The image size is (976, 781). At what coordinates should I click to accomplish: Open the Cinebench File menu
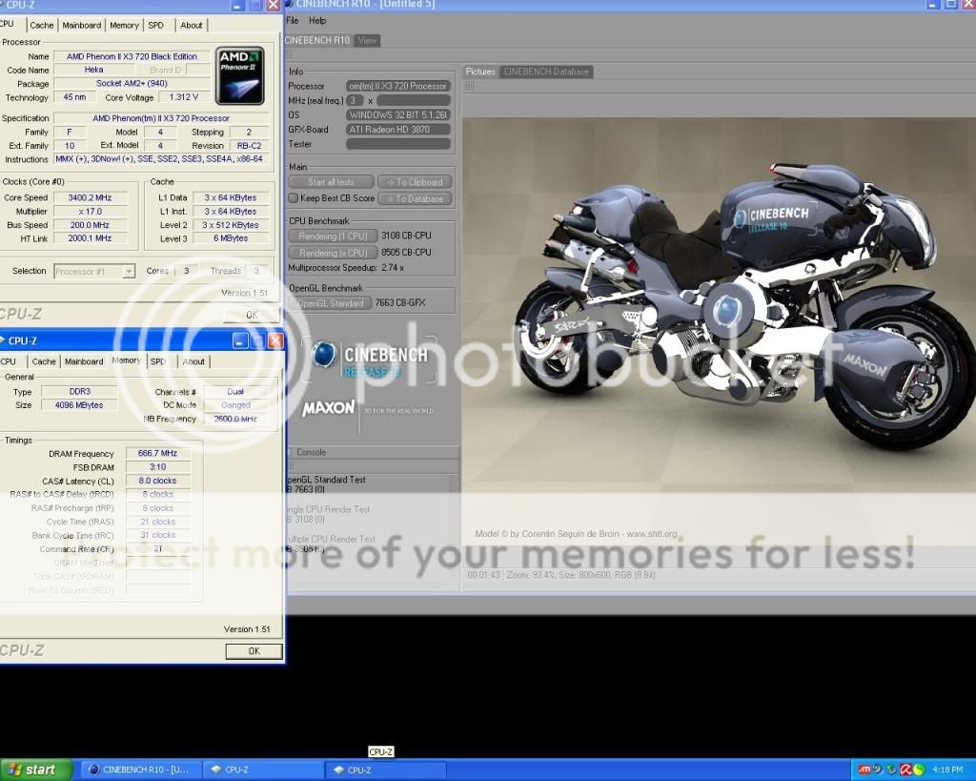point(292,21)
